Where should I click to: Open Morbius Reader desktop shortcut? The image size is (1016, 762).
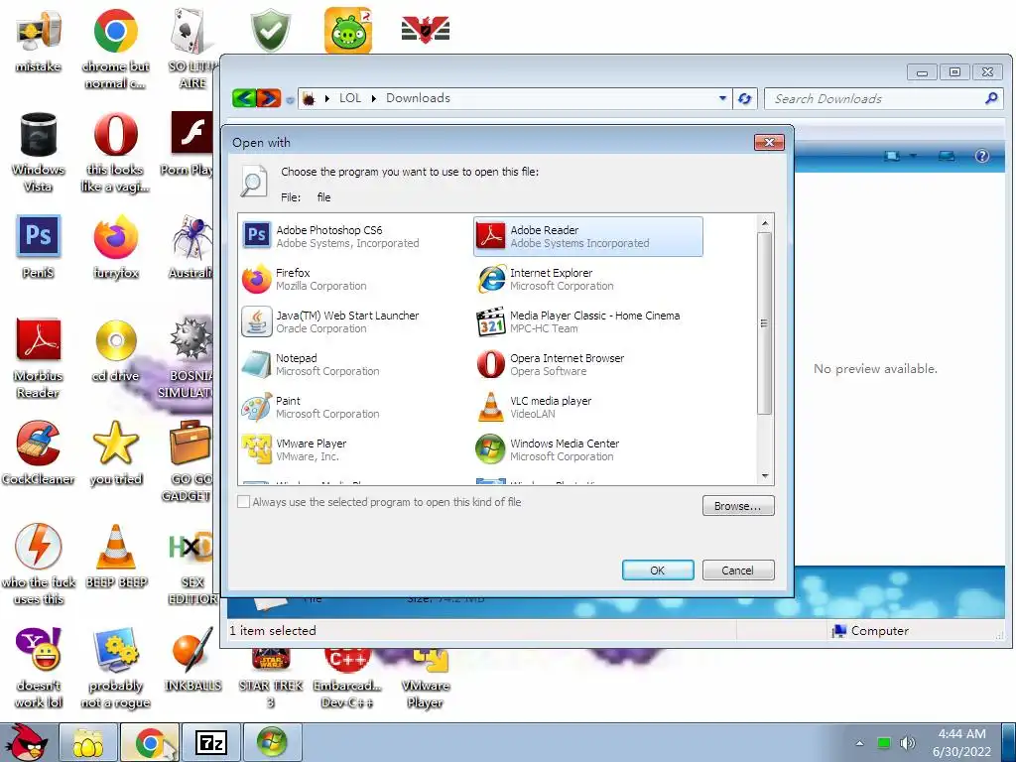(39, 358)
